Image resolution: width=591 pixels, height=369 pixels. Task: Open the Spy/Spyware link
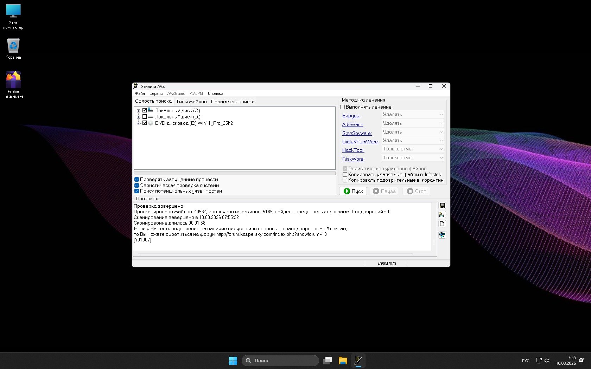point(357,133)
